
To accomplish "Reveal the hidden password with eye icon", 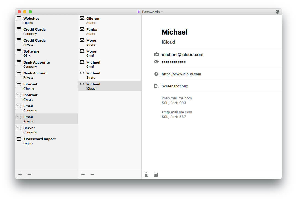I will [156, 62].
